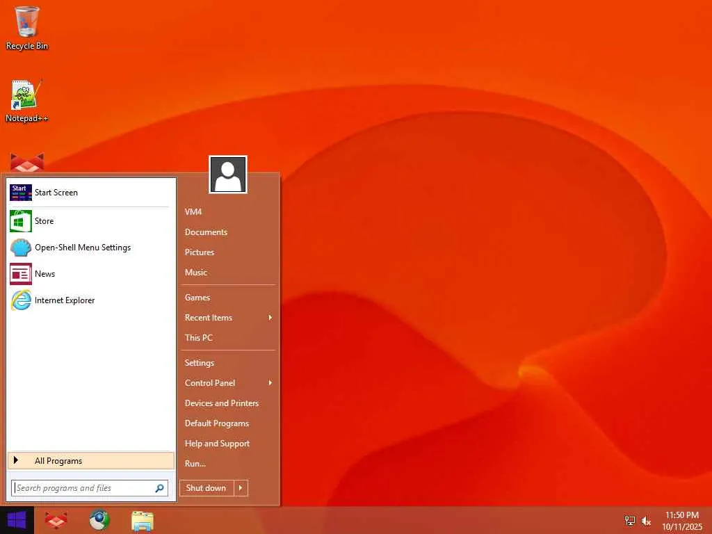The width and height of the screenshot is (712, 534).
Task: Launch Internet Explorer icon in start menu
Action: [21, 300]
